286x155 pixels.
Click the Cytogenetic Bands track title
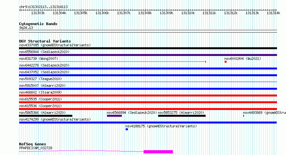[x=38, y=24]
